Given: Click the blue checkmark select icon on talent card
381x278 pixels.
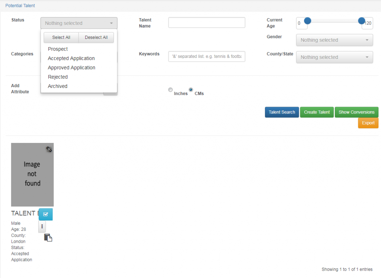Looking at the screenshot, I should [x=46, y=214].
